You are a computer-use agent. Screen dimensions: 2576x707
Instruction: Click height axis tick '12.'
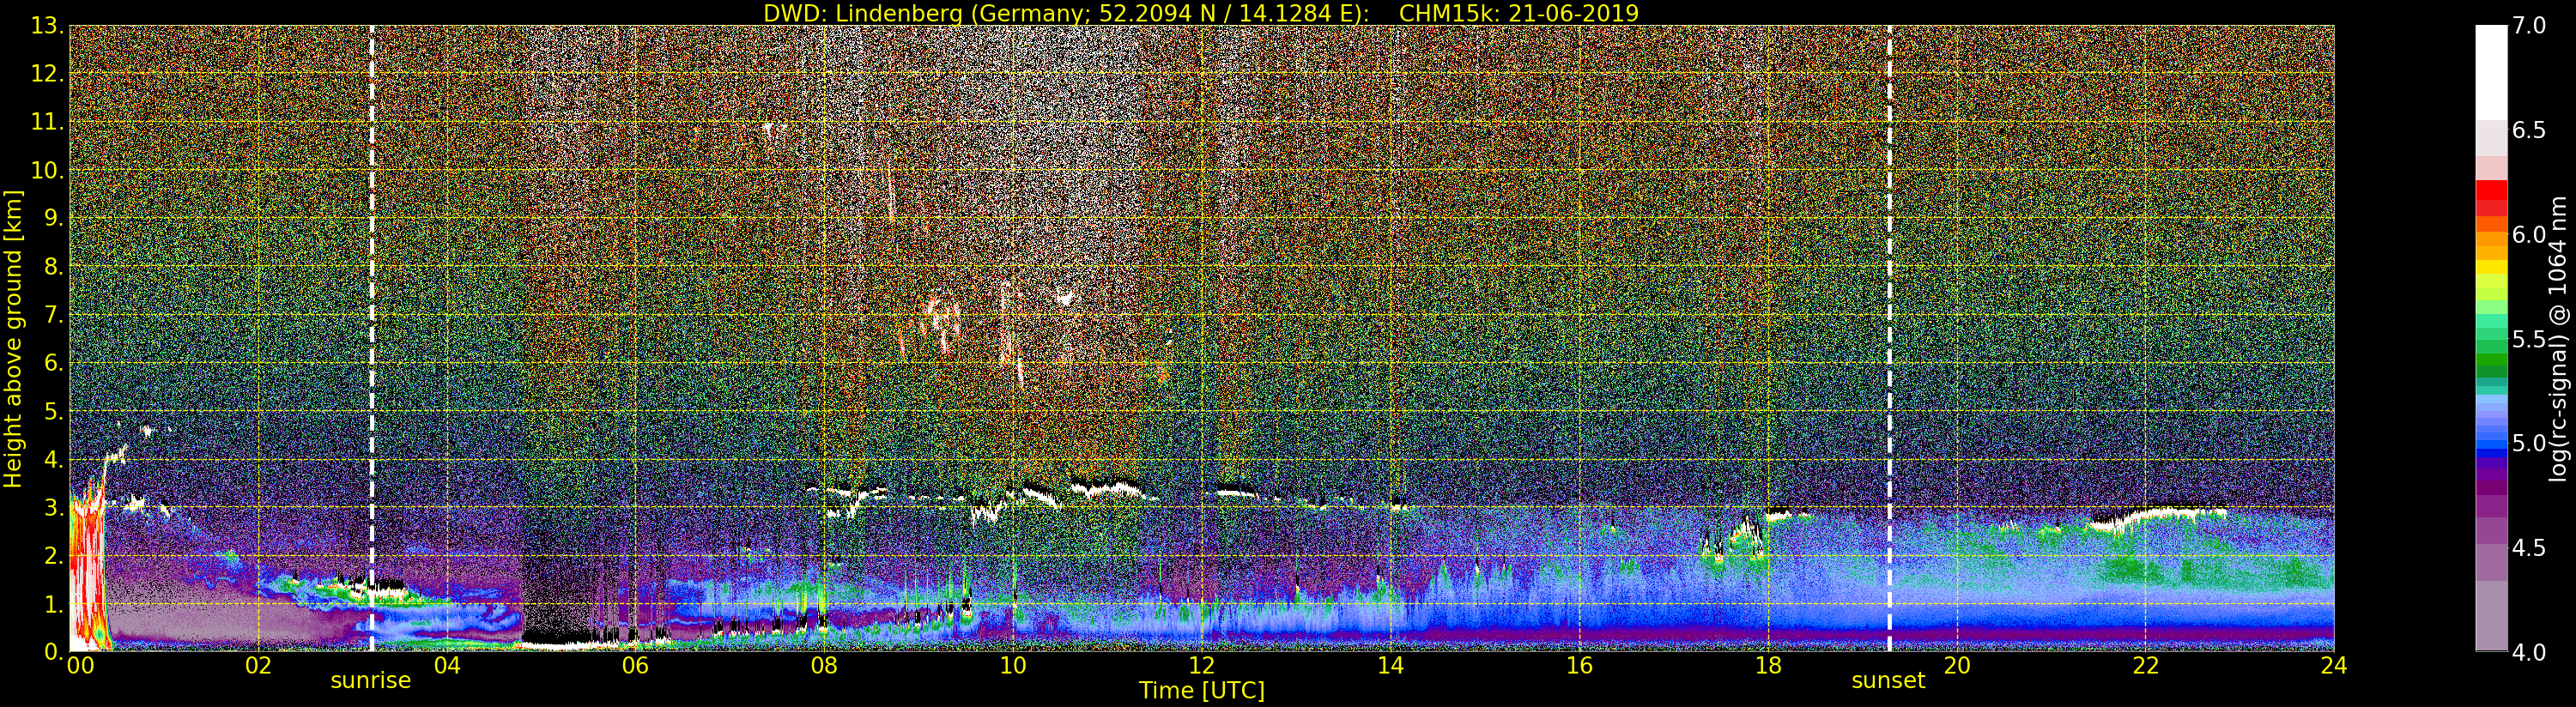(47, 74)
